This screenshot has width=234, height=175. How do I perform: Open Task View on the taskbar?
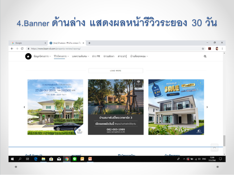pos(28,159)
